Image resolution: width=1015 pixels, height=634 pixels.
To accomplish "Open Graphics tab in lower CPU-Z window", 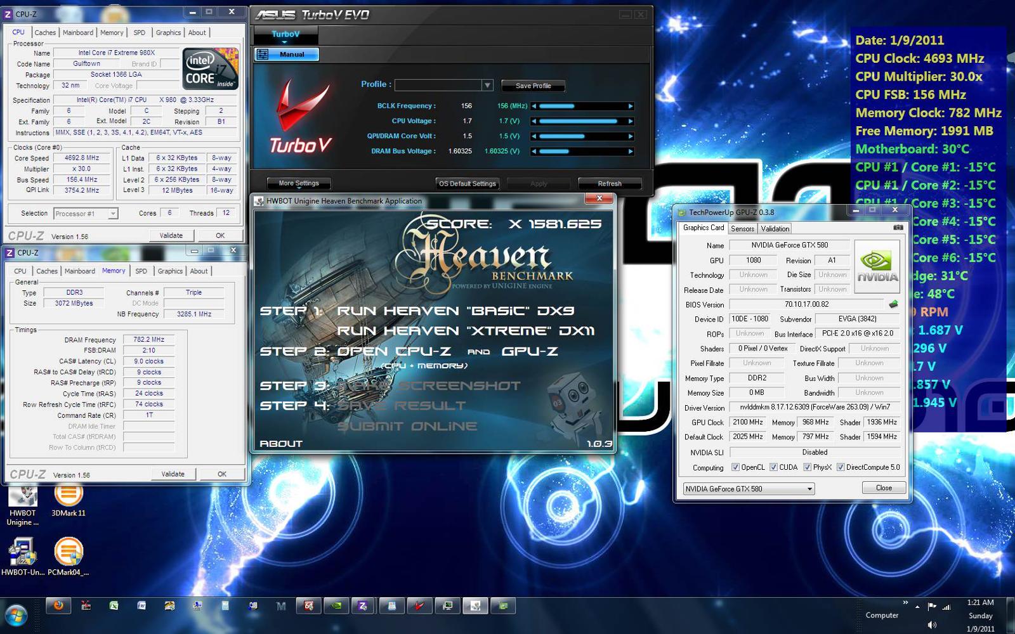I will 170,271.
